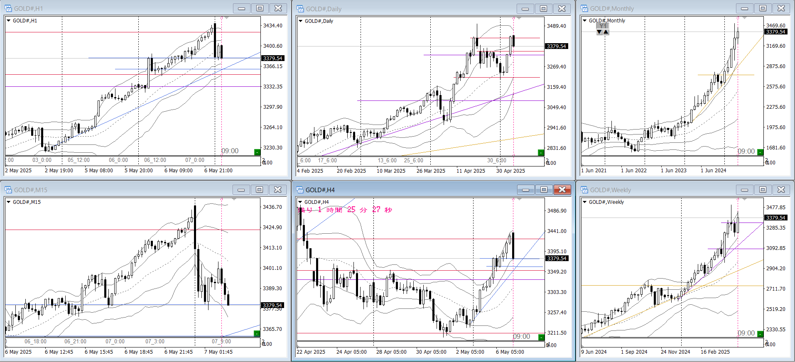Click the 3379.54 price tag in Weekly chart

(776, 218)
